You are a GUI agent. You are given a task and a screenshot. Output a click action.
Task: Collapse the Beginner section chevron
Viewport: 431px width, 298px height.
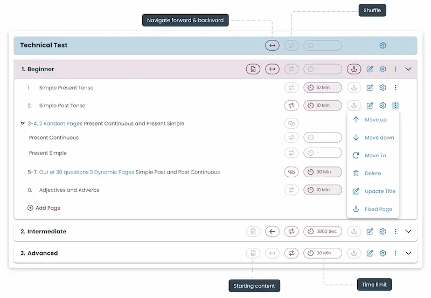point(408,69)
